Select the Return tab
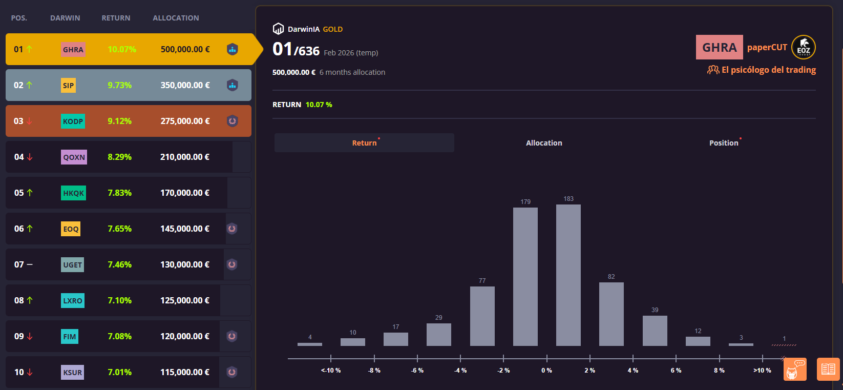 tap(364, 143)
